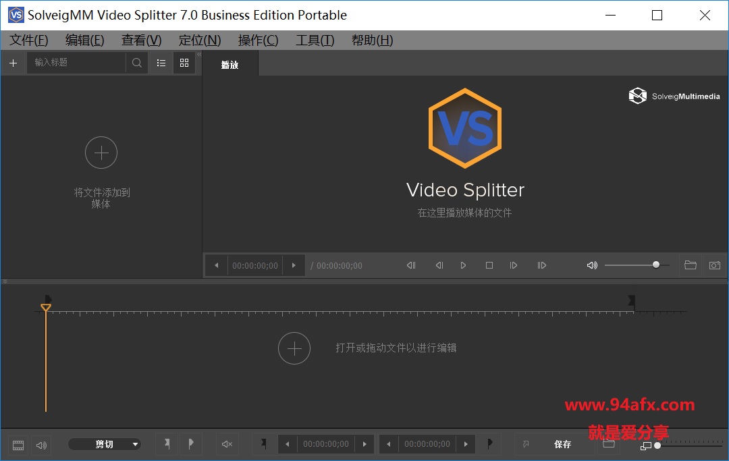Open the 定位(N) menu
The height and width of the screenshot is (461, 729).
[x=200, y=40]
